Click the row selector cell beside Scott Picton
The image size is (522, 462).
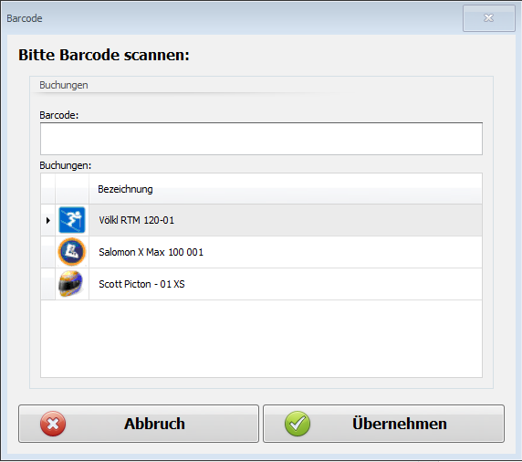[x=48, y=284]
